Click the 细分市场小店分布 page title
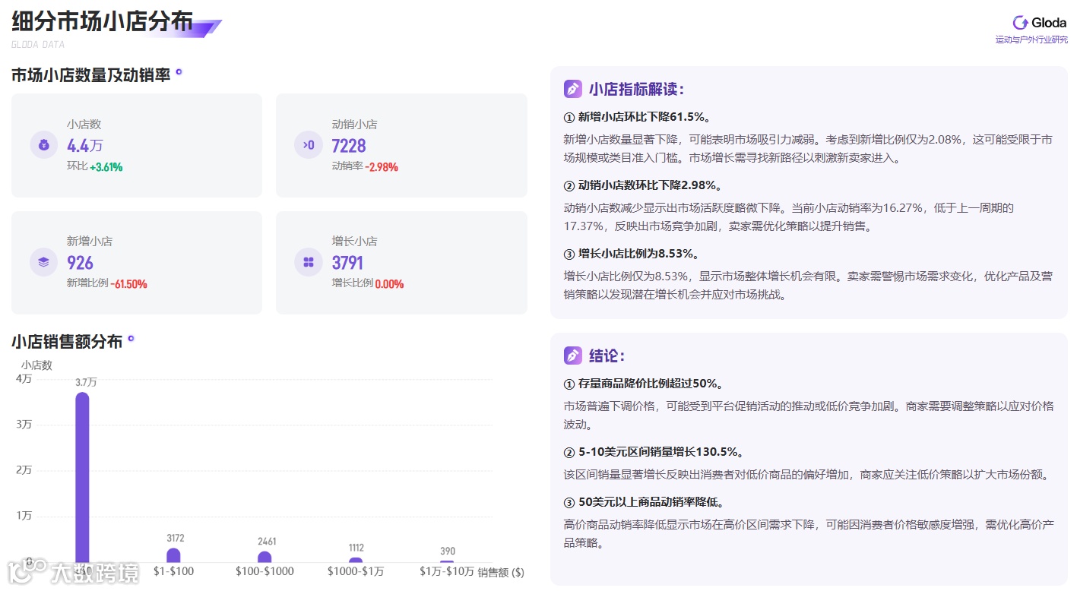The height and width of the screenshot is (591, 1077). point(103,22)
